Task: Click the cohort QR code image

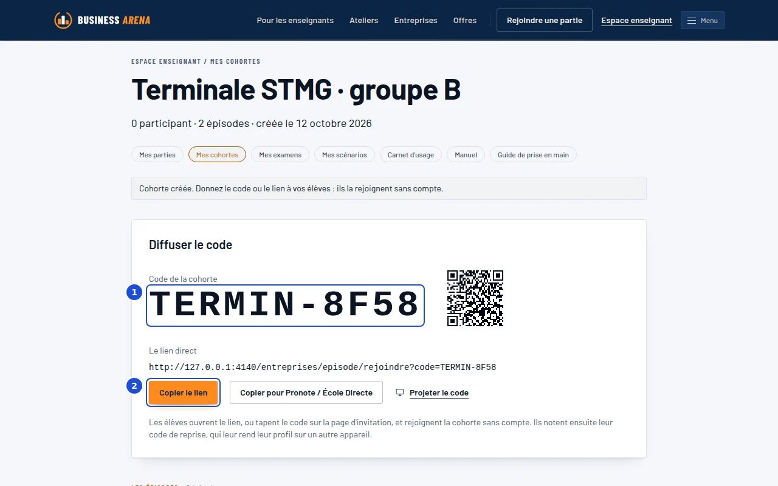Action: click(x=475, y=298)
